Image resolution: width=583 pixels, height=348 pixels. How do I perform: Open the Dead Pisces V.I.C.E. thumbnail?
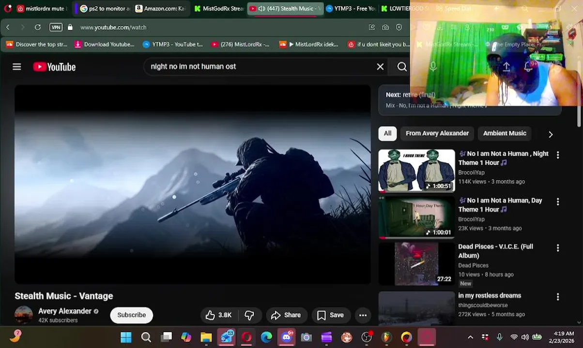tap(416, 264)
